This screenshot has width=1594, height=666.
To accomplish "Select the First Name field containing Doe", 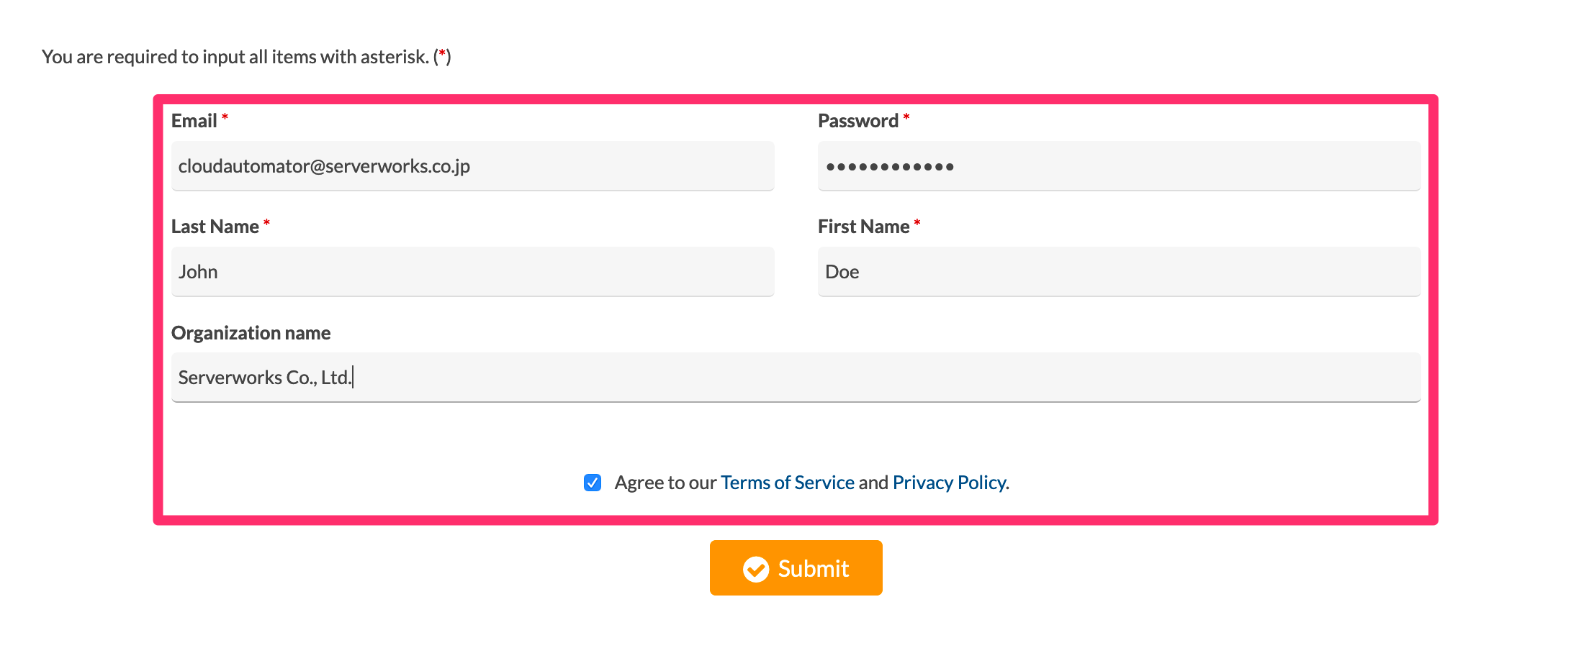I will 1119,272.
